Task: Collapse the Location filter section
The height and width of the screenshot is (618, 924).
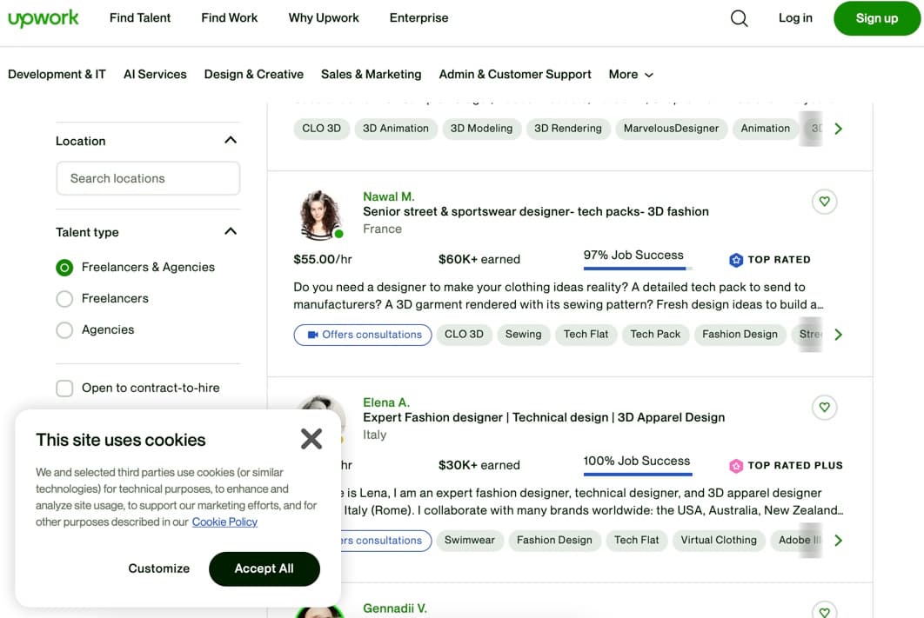Action: 231,140
